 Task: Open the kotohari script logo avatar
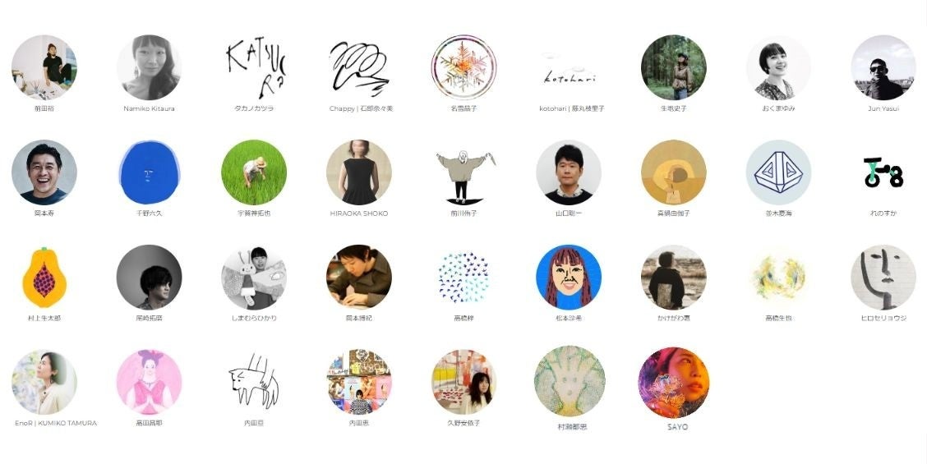pyautogui.click(x=569, y=67)
